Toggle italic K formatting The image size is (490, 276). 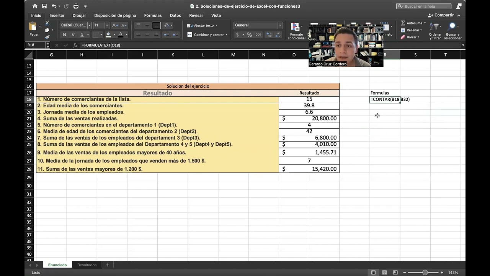click(73, 34)
